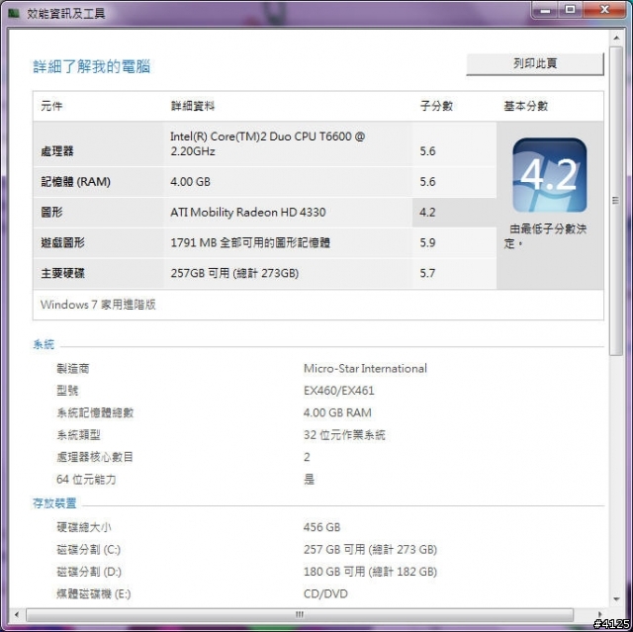Select the 詳細了解我的電腦 heading
The image size is (633, 632).
coord(92,66)
